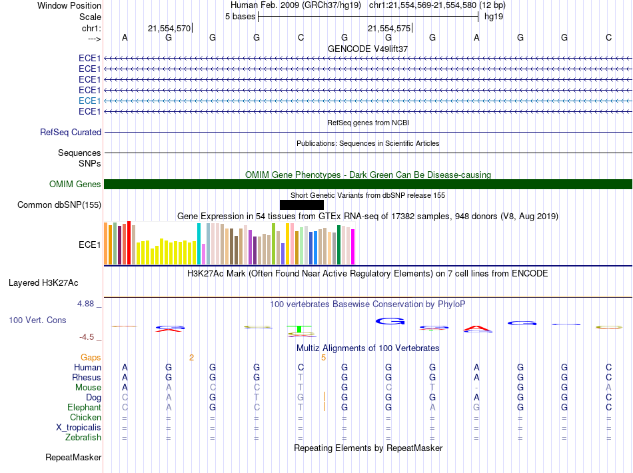Click the cyan bar in GTEx expression chart
Screen dimensions: 633x473
[x=199, y=243]
